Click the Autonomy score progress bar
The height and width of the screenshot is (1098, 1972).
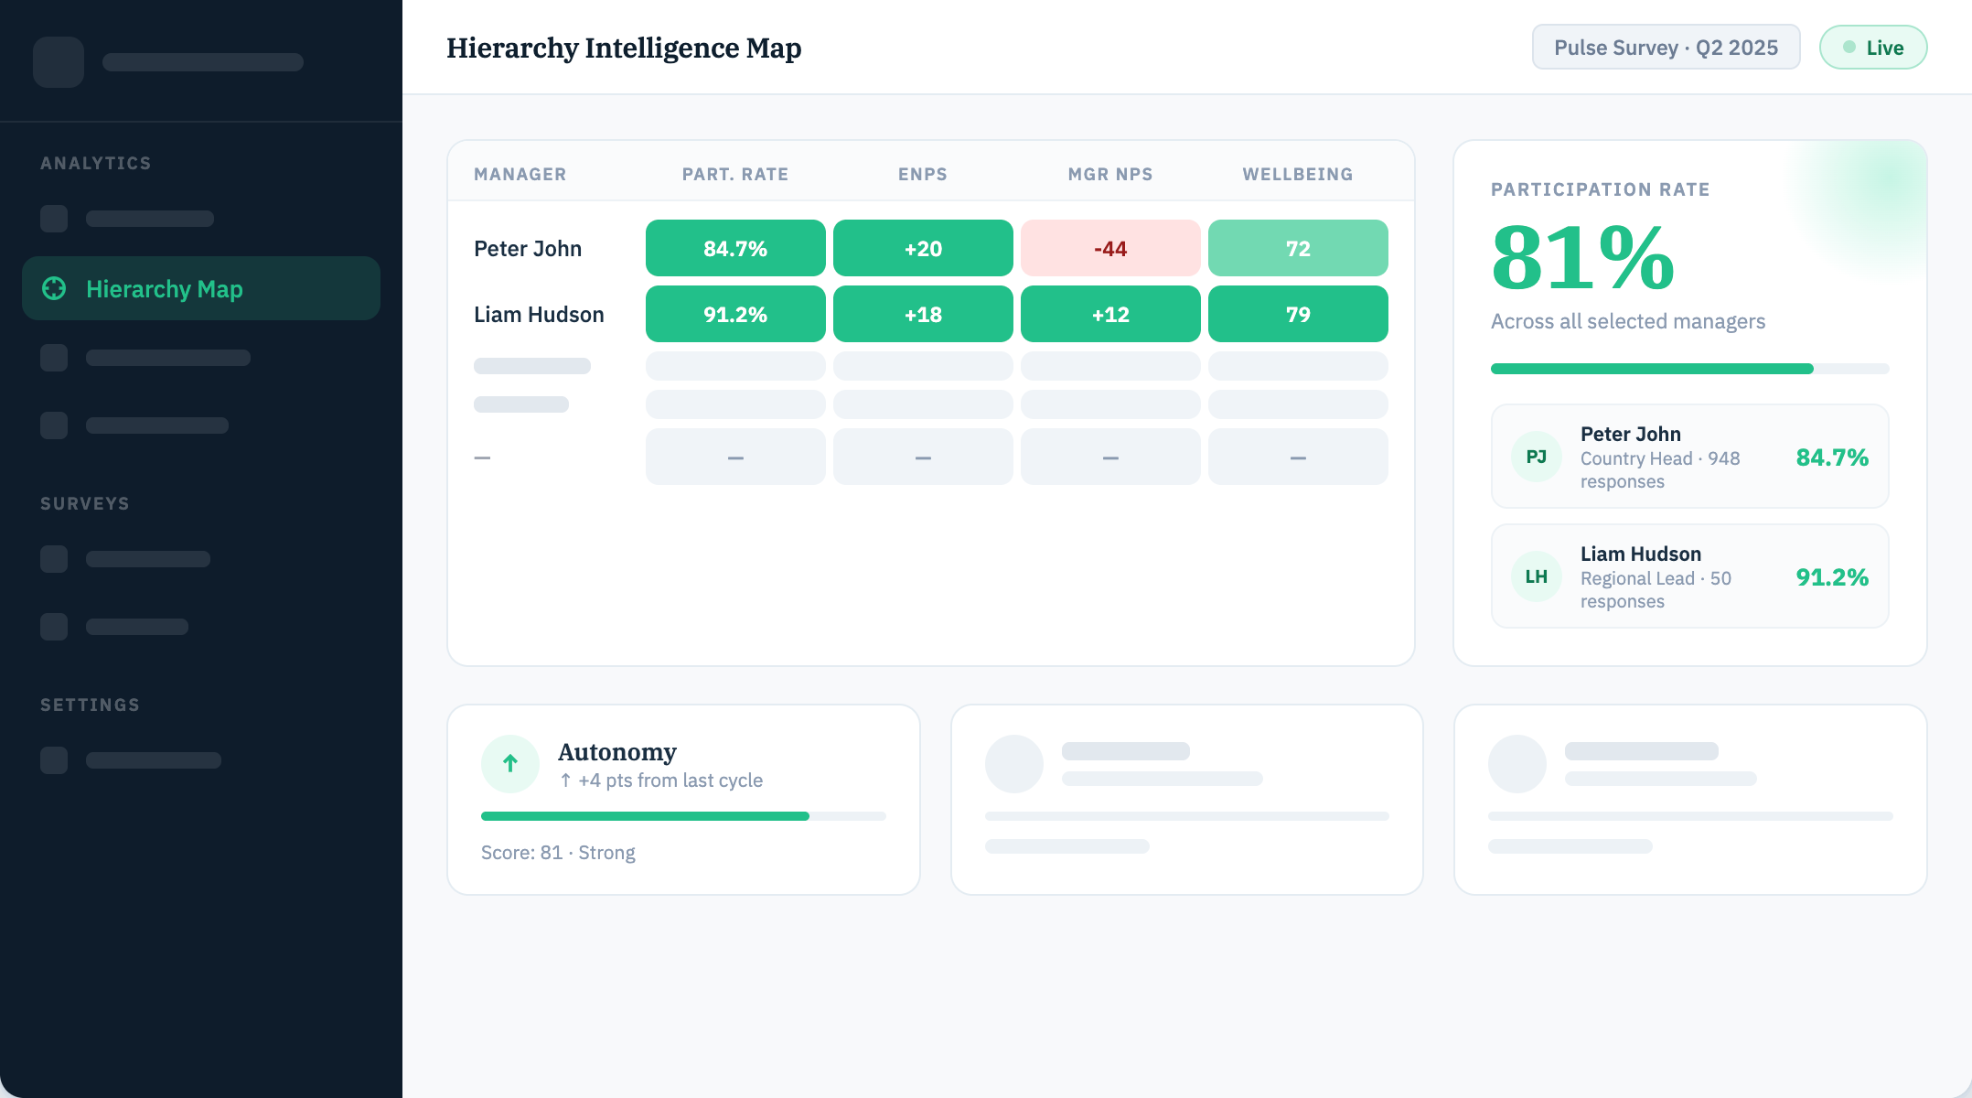pyautogui.click(x=681, y=815)
